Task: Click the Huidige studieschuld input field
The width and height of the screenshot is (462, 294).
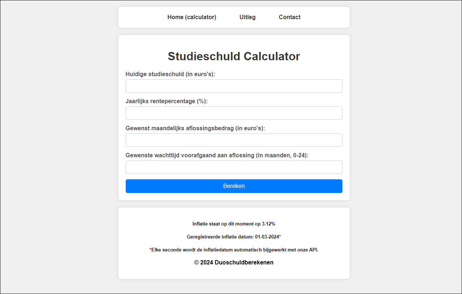Action: [x=234, y=86]
